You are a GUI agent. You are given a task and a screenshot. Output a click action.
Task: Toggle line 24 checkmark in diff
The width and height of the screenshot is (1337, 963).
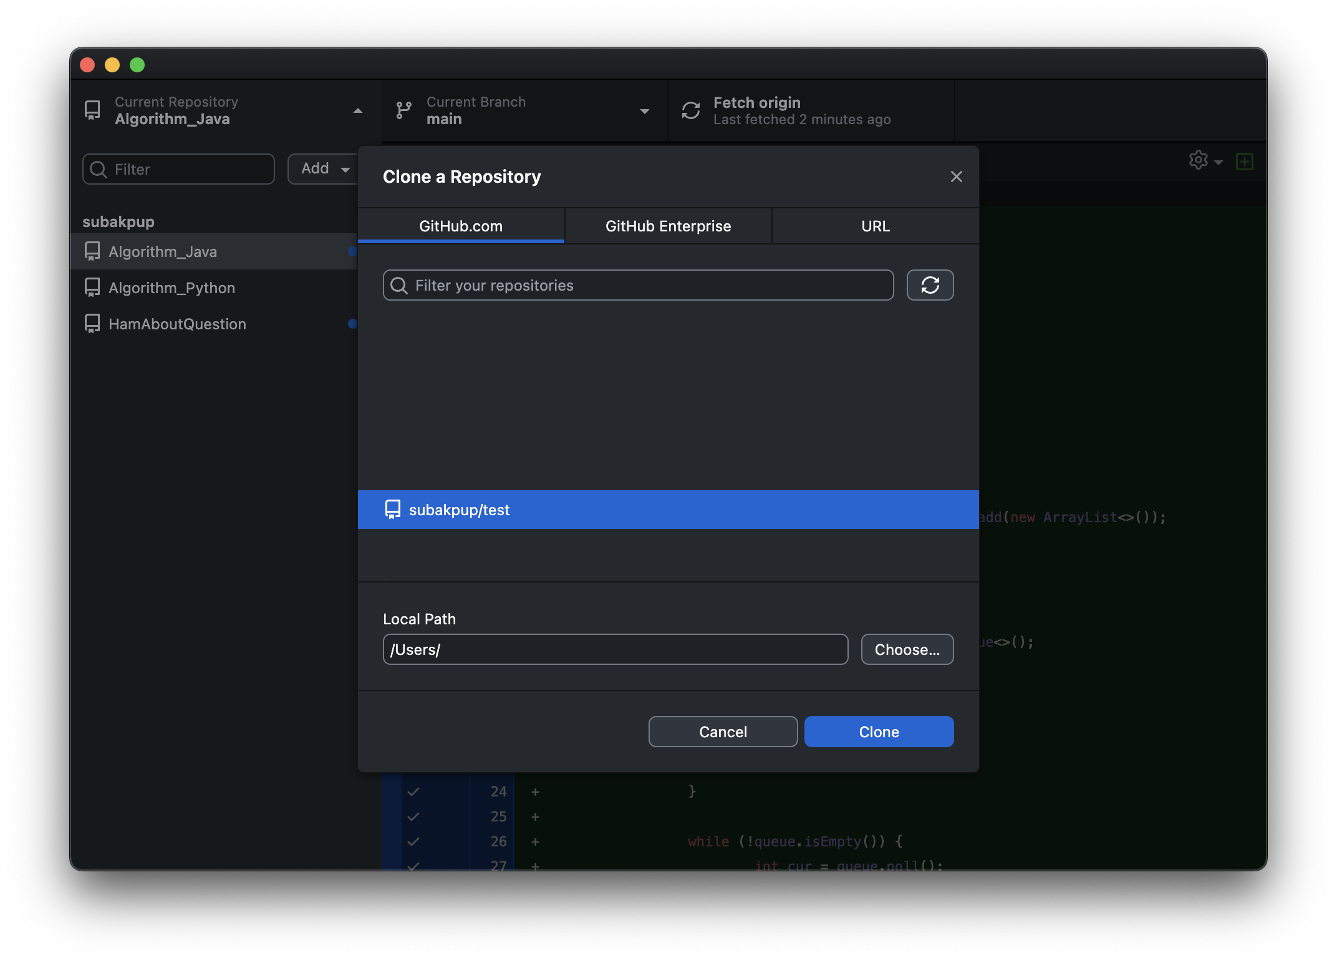tap(413, 791)
